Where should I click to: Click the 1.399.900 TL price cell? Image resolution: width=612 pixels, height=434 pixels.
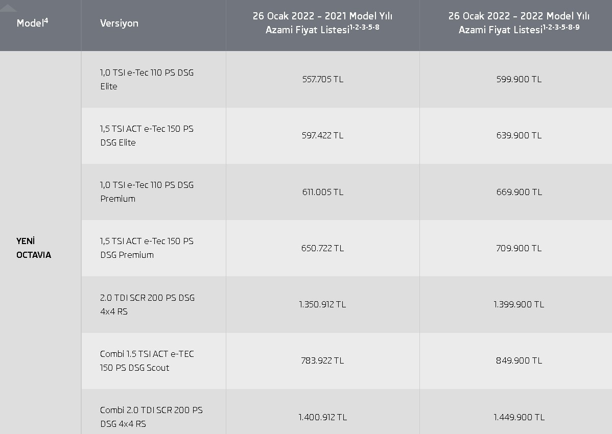coord(519,304)
